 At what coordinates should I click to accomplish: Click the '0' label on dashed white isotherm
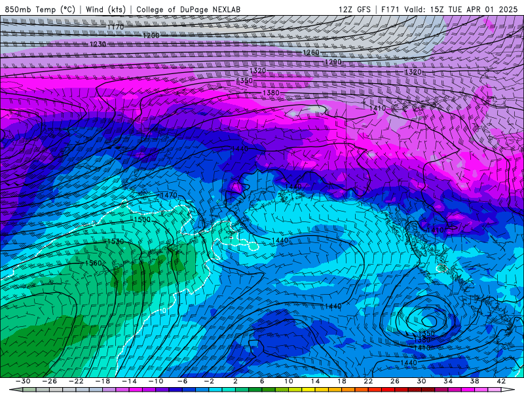click(x=164, y=310)
